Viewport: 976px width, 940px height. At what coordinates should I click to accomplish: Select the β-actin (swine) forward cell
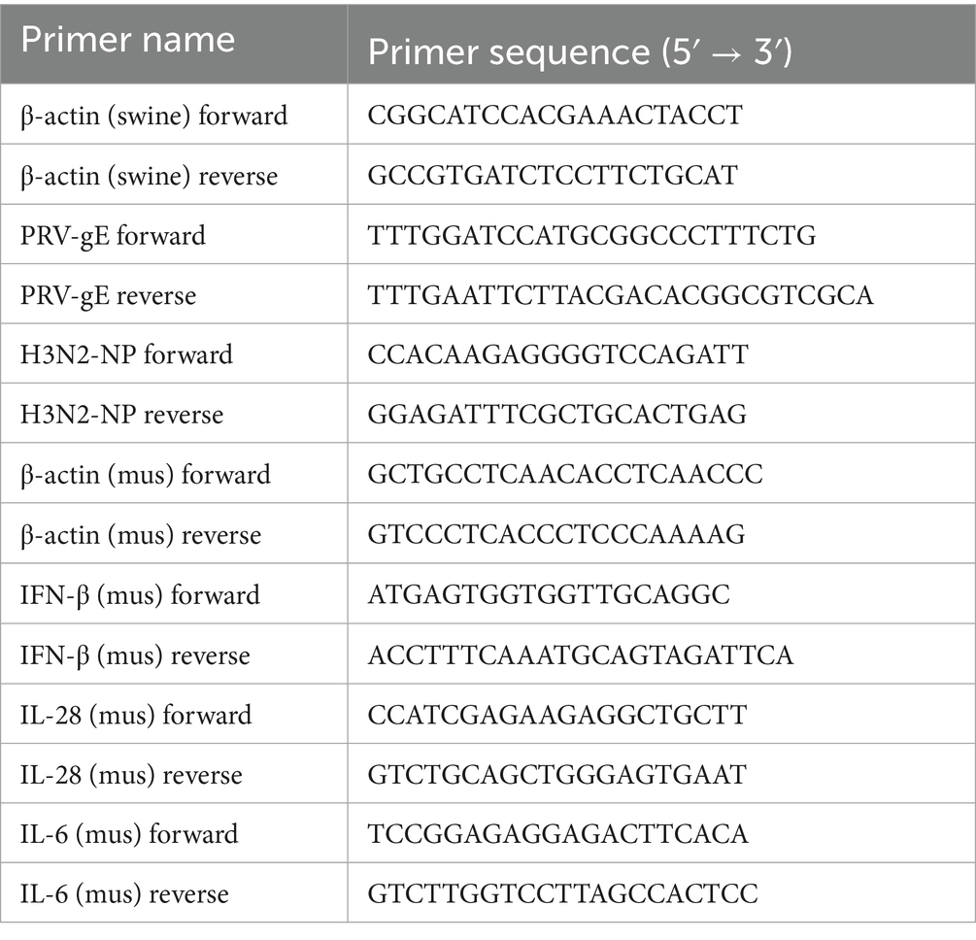tap(154, 117)
